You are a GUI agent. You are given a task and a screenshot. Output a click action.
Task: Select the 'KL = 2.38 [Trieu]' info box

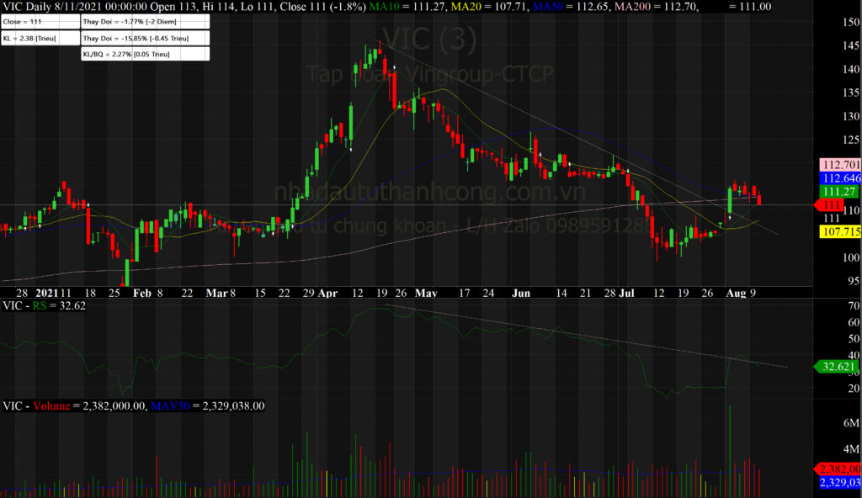[x=40, y=38]
